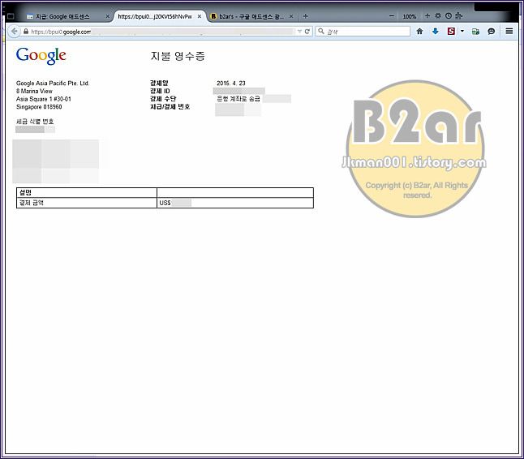The width and height of the screenshot is (524, 459).
Task: Focus the search box with magnifier
Action: click(x=363, y=32)
